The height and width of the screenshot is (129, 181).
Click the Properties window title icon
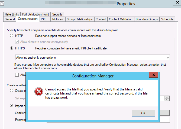point(2,4)
